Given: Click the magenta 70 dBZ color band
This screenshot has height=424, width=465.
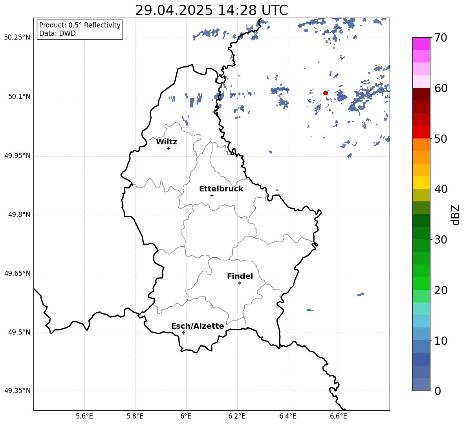Looking at the screenshot, I should pyautogui.click(x=421, y=44).
